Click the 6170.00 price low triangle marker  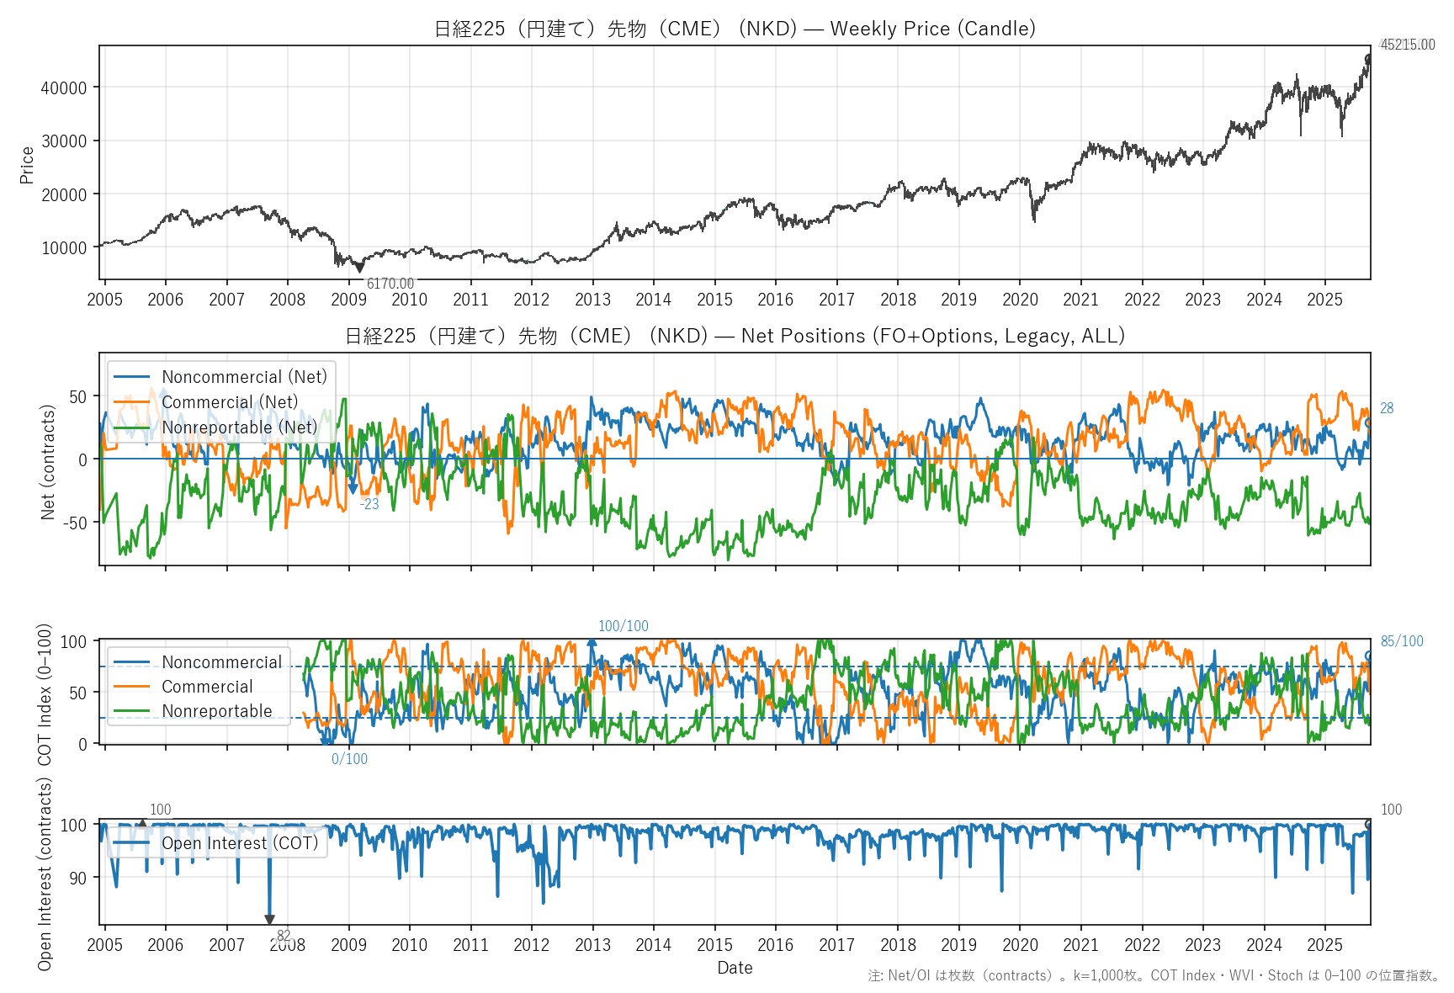[360, 268]
